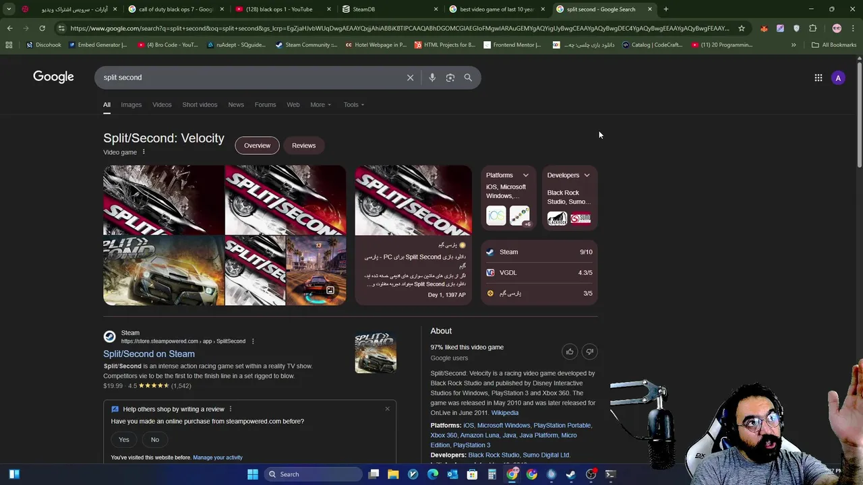Open Windows Start menu
Screen dimensions: 863x485
253,474
